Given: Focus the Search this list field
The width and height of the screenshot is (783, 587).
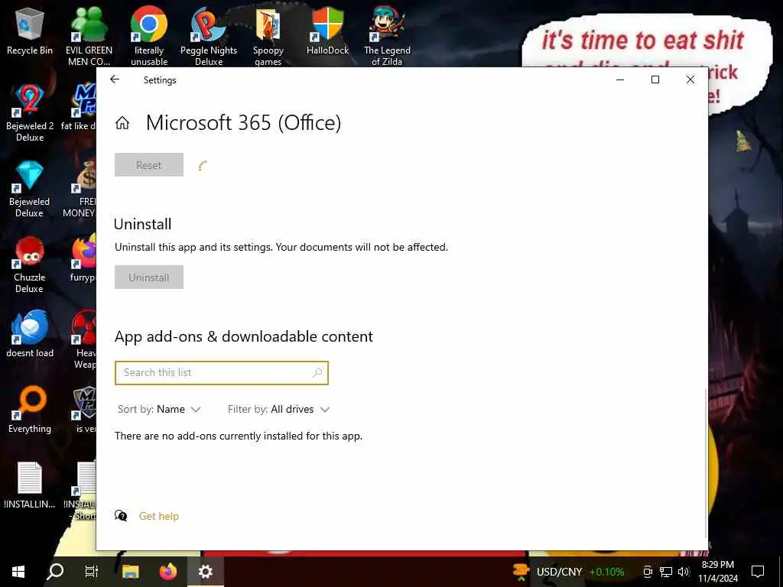Looking at the screenshot, I should click(x=221, y=373).
